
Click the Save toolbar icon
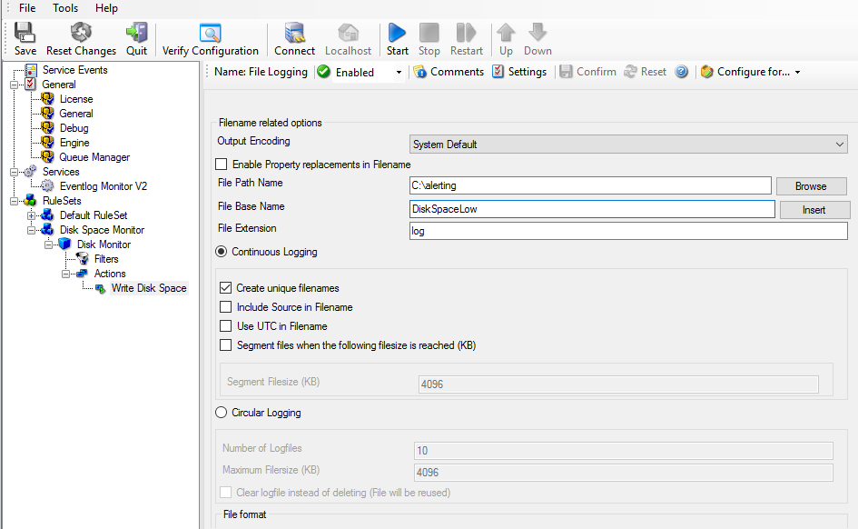(25, 34)
